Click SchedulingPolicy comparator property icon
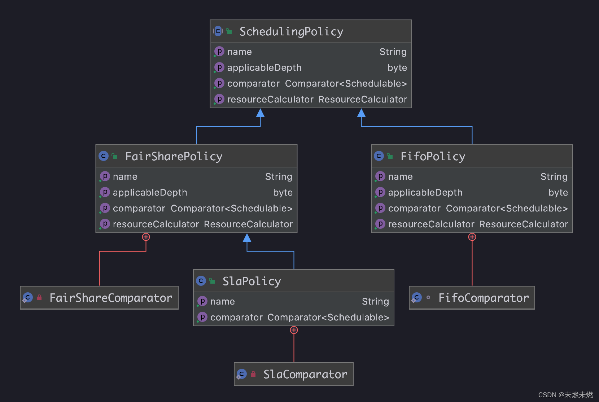 point(219,83)
